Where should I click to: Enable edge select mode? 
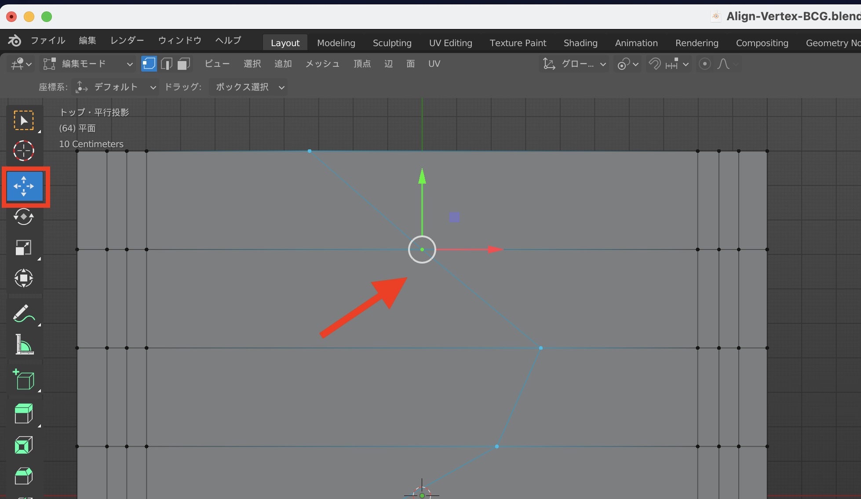click(x=166, y=64)
